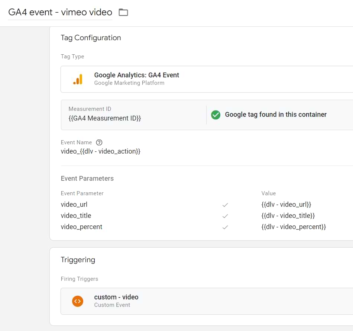This screenshot has height=331, width=353.
Task: Click the Google Analytics bar chart icon
Action: click(78, 79)
